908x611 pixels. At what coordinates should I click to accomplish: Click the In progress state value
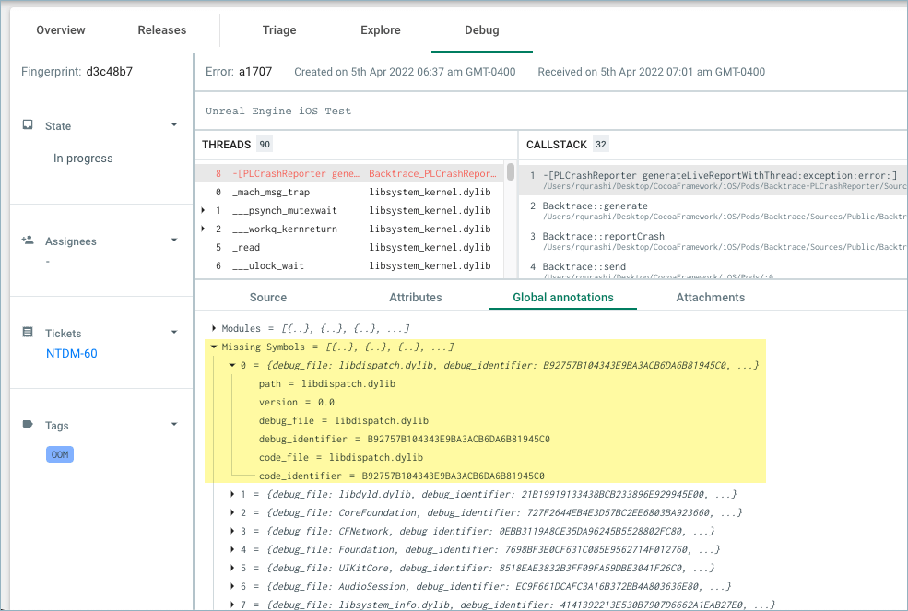[83, 159]
